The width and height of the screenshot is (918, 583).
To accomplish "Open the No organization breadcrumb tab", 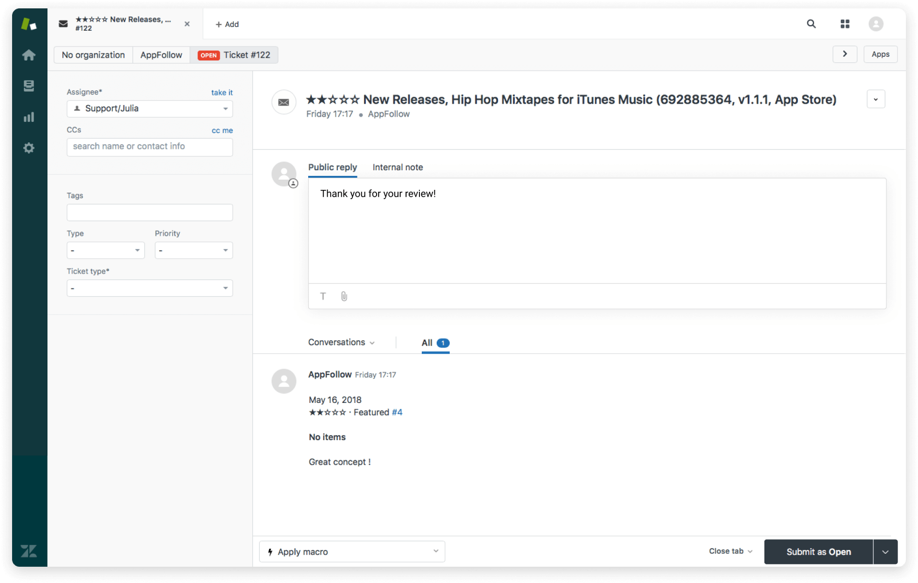I will [x=93, y=55].
